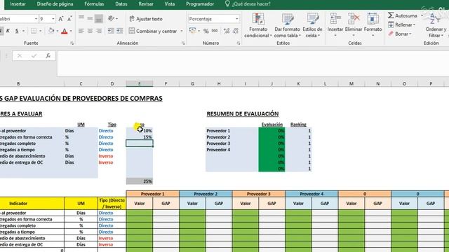The image size is (449, 252).
Task: Select the Revisar tab
Action: [x=146, y=4]
